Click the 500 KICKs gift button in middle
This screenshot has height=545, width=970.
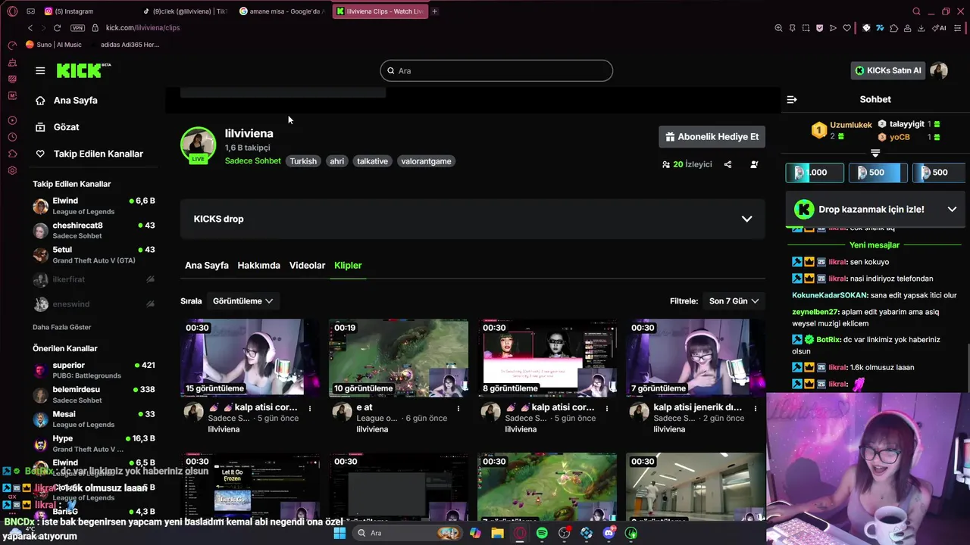coord(878,173)
